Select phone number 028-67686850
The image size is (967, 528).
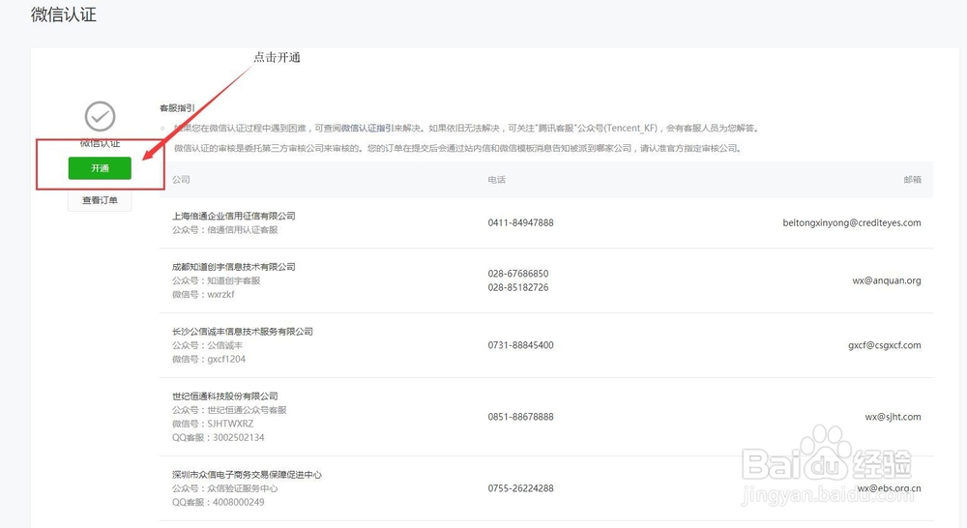pyautogui.click(x=518, y=274)
